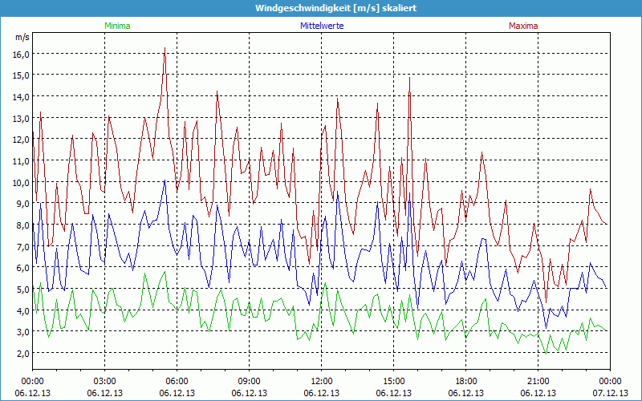This screenshot has height=401, width=642.
Task: Click the blue Mittelwerte legend label
Action: coord(322,26)
